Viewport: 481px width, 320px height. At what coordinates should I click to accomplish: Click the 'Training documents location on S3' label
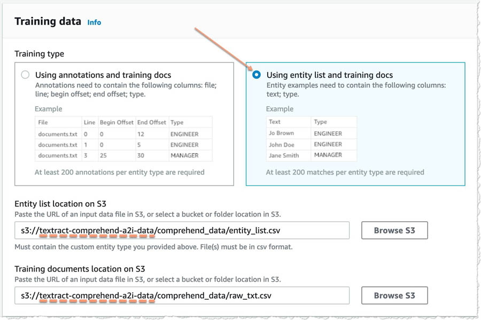click(x=80, y=269)
